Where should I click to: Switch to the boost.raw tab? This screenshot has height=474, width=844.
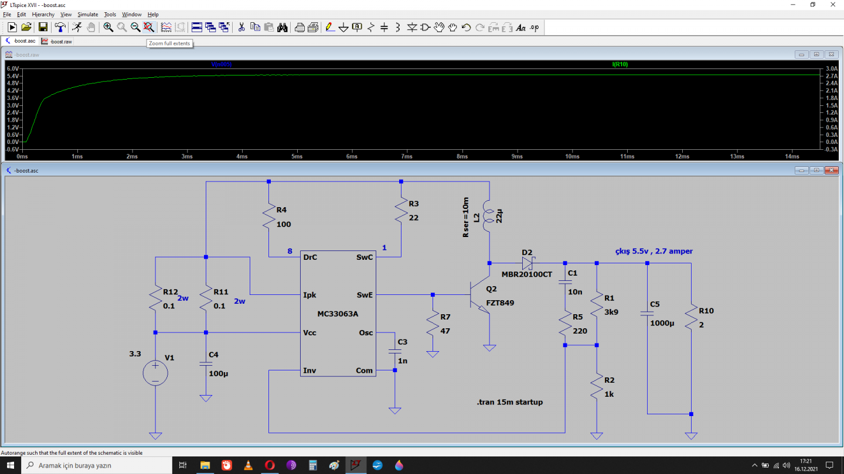tap(57, 42)
